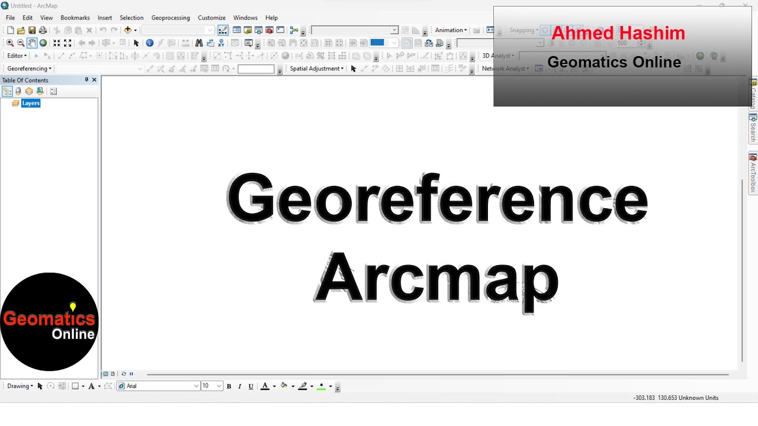The image size is (758, 426).
Task: Open the Drawing dropdown menu
Action: click(x=20, y=386)
